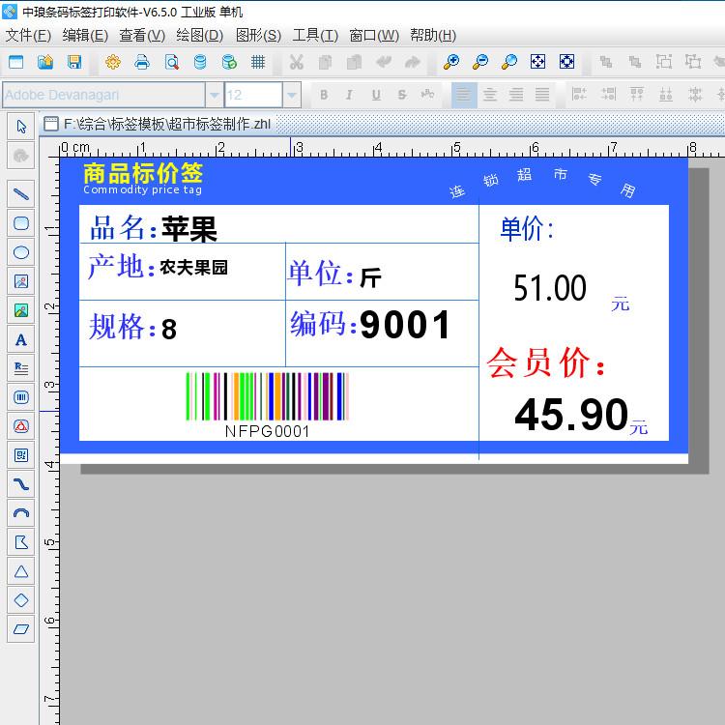Viewport: 725px width, 725px height.
Task: Open the 绘图(D) menu
Action: (x=199, y=35)
